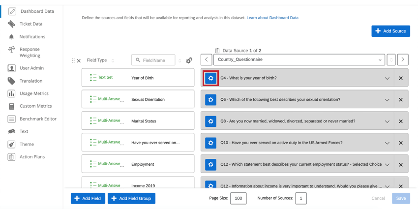Open Learn about Dashboard Data link
The height and width of the screenshot is (209, 418).
(x=272, y=18)
